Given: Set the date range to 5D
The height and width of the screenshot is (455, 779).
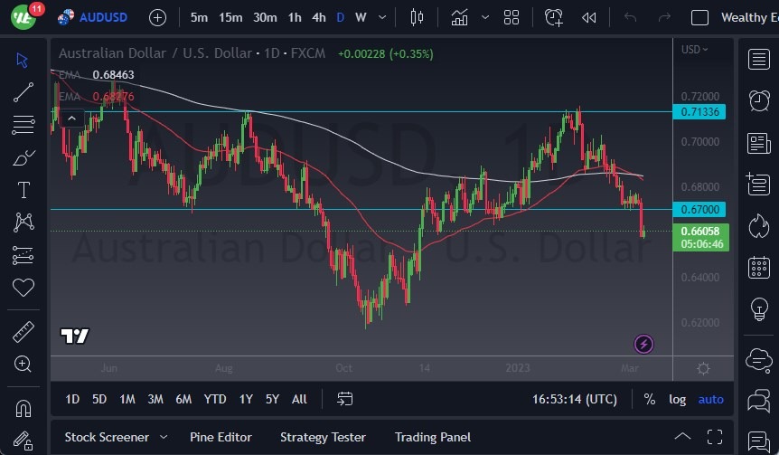Looking at the screenshot, I should [x=99, y=399].
